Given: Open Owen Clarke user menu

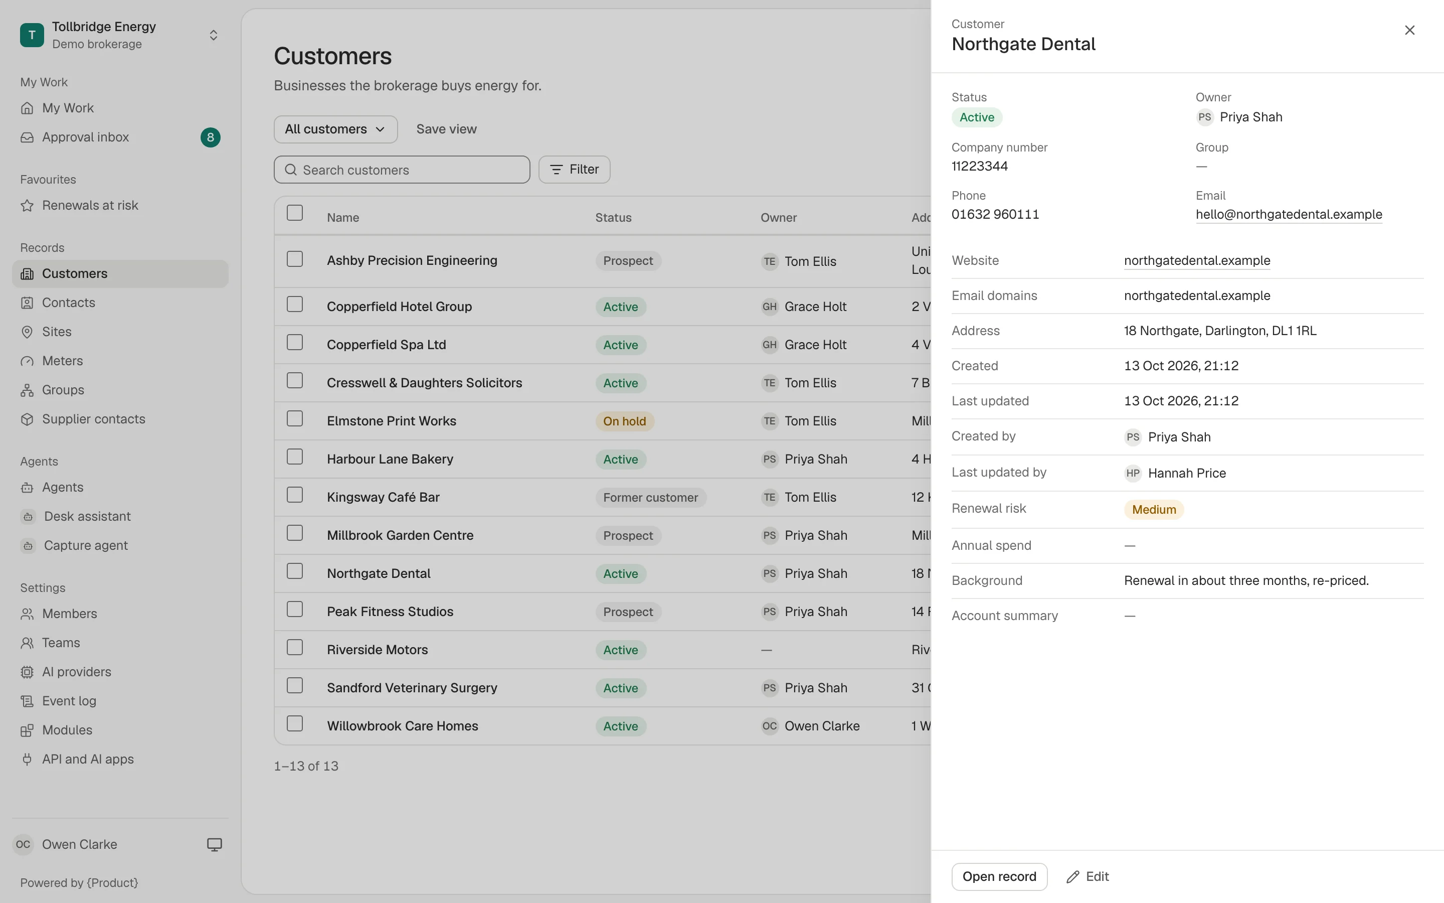Looking at the screenshot, I should [66, 844].
